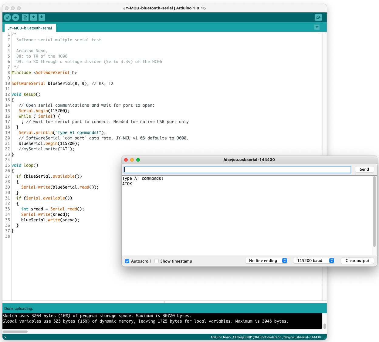Minimize the serial monitor window
379x342 pixels.
click(132, 160)
